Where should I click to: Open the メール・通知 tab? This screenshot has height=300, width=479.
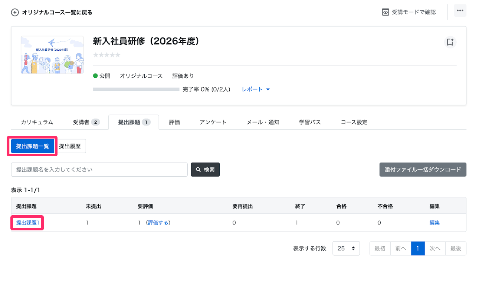[263, 122]
